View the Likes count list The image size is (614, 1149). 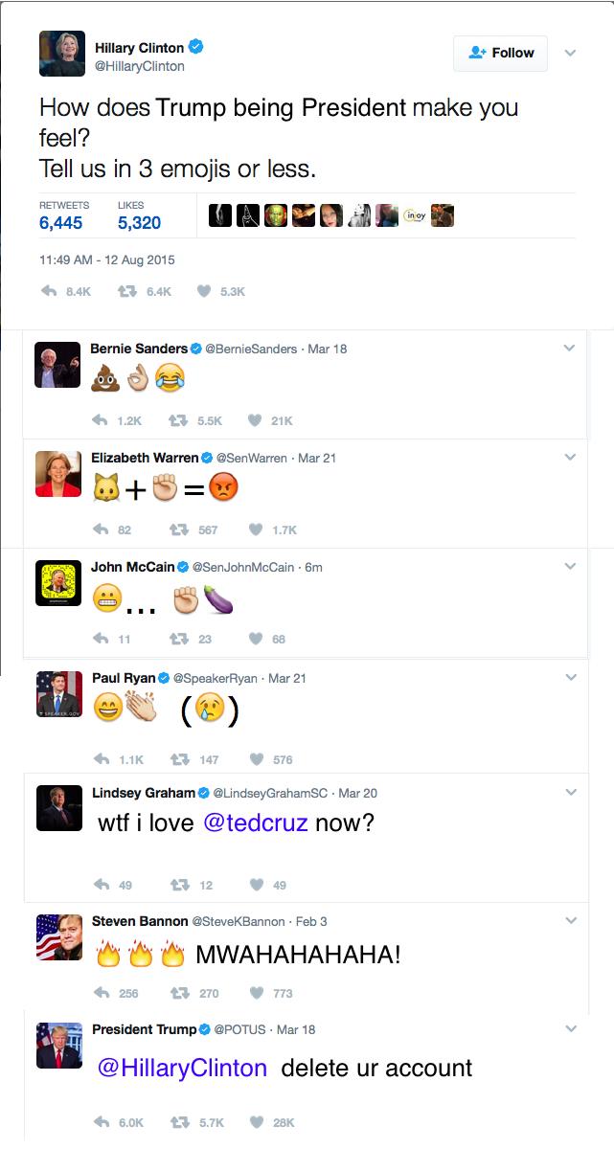coord(139,222)
